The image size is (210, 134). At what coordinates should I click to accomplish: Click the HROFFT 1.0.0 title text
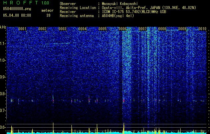[x=26, y=3]
